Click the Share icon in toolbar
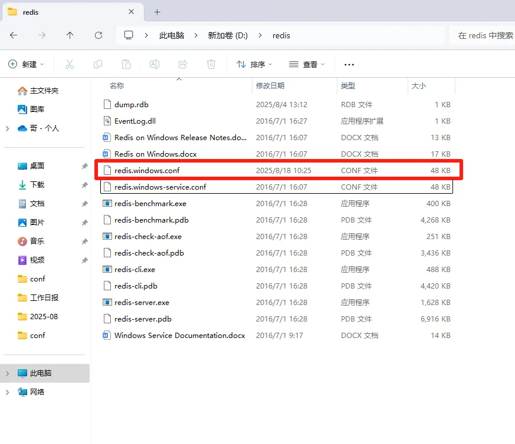515x444 pixels. tap(183, 64)
